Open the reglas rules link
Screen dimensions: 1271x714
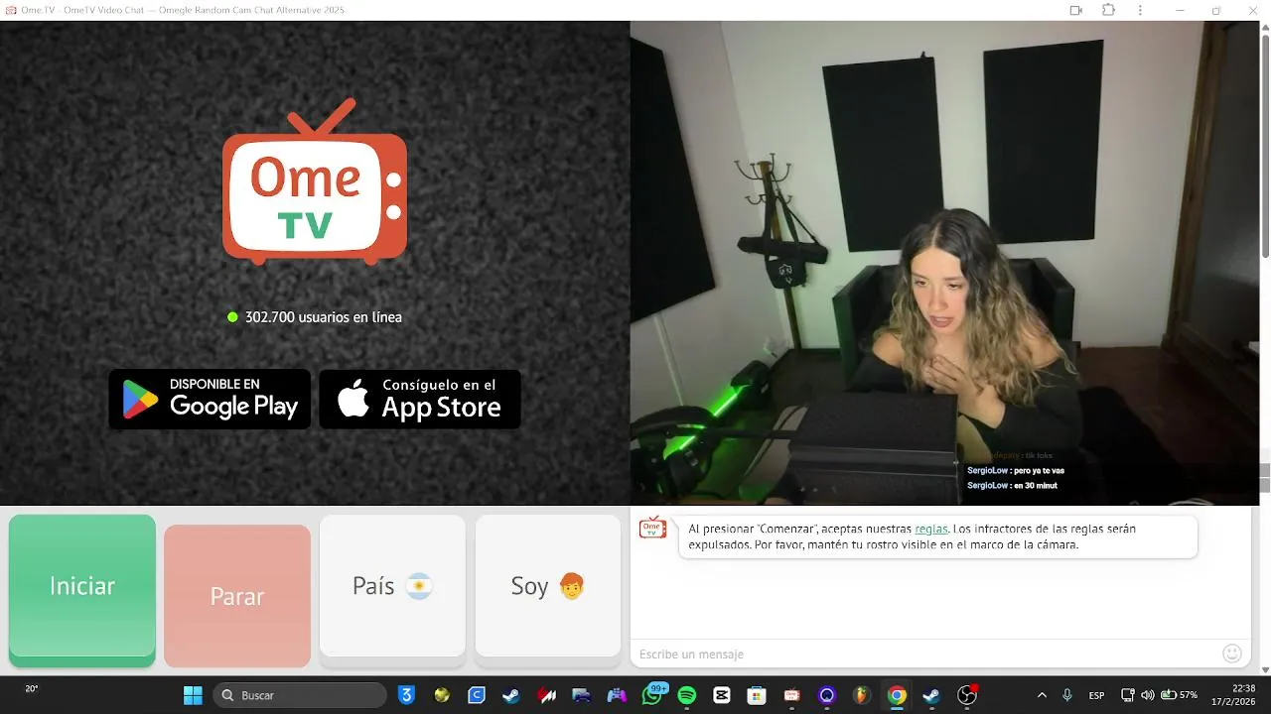click(x=930, y=529)
